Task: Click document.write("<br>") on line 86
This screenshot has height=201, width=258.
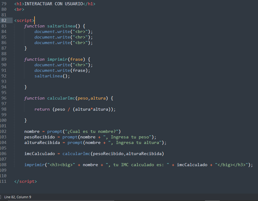Action: click(62, 43)
